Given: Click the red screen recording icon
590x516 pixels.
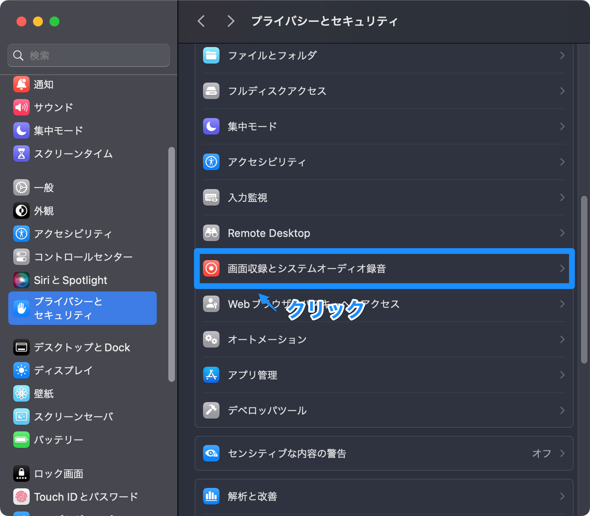Looking at the screenshot, I should coord(211,268).
